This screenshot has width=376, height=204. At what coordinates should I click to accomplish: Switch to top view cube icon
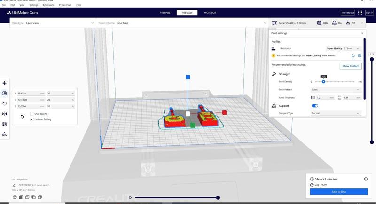pos(27,197)
